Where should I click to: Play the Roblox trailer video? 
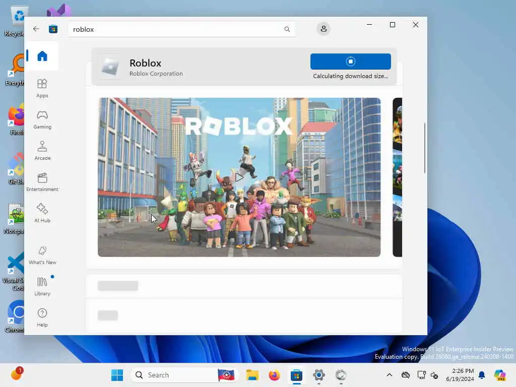pyautogui.click(x=239, y=177)
